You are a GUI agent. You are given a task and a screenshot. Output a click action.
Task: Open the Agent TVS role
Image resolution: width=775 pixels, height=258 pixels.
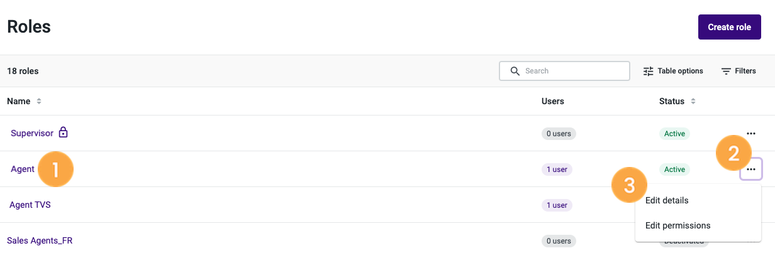click(30, 205)
